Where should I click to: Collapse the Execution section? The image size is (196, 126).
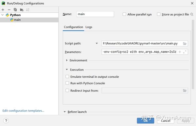click(x=67, y=70)
